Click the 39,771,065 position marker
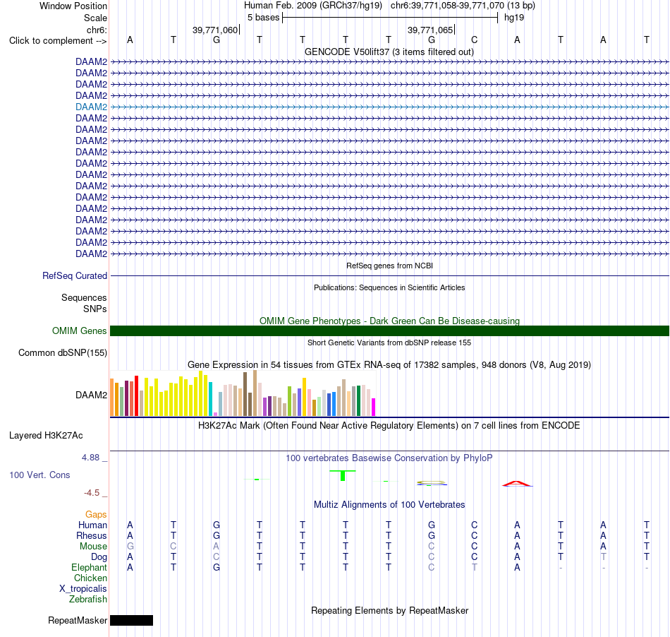 (x=430, y=30)
